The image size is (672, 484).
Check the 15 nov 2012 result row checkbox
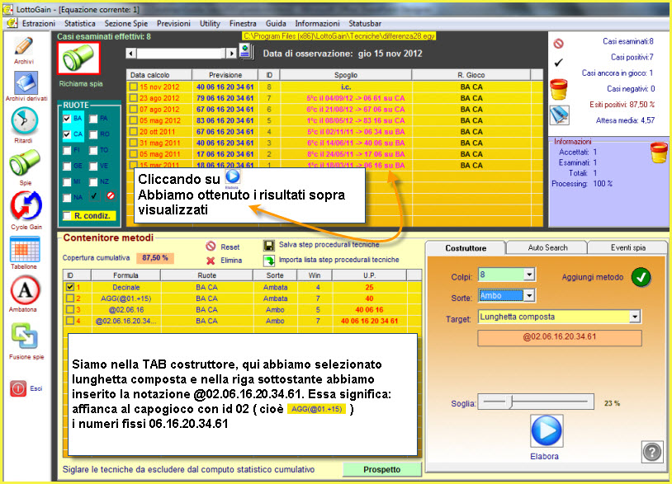pos(134,87)
